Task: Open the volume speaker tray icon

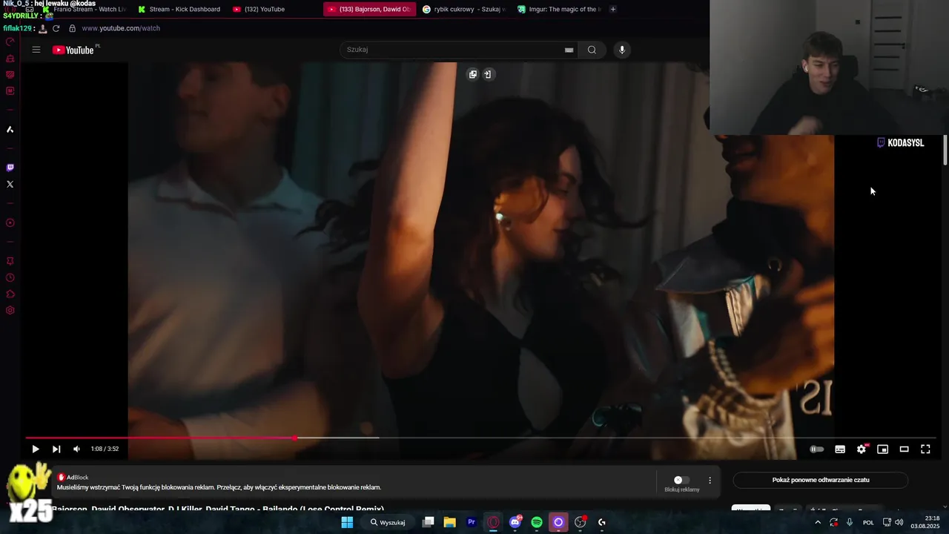Action: coord(899,522)
